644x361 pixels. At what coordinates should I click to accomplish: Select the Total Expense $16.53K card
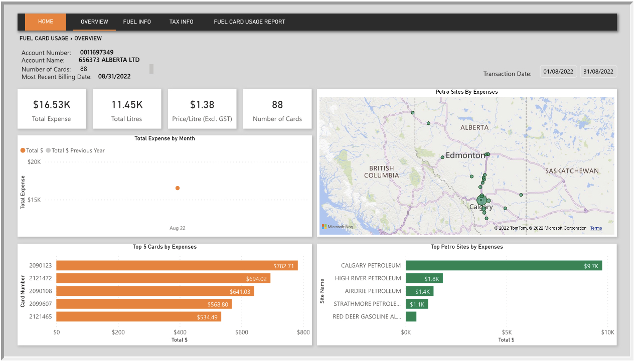[52, 109]
